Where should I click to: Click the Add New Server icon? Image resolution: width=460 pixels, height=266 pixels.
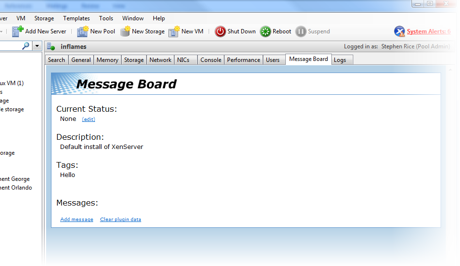[x=17, y=31]
